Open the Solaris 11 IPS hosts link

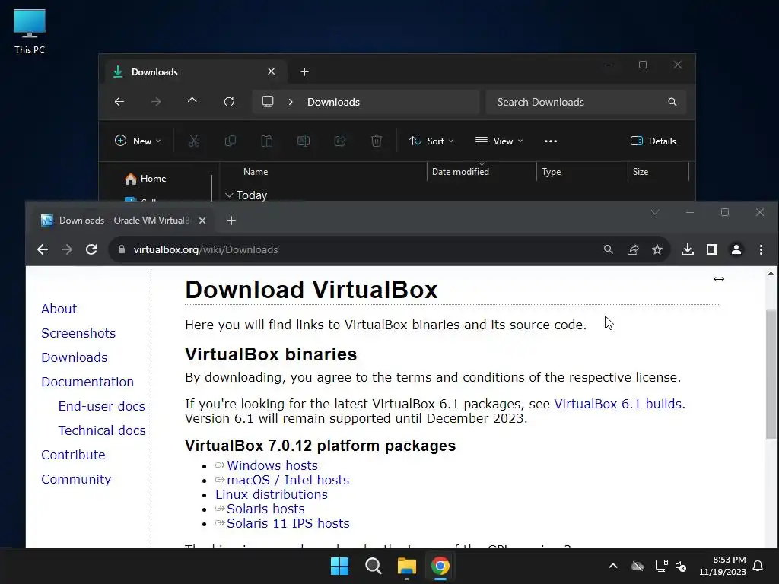tap(288, 523)
